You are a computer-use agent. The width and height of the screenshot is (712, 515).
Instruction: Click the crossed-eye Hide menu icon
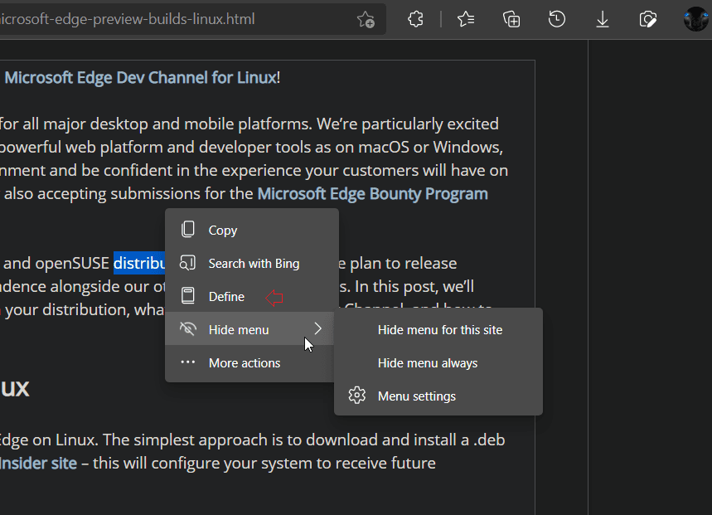pyautogui.click(x=188, y=328)
